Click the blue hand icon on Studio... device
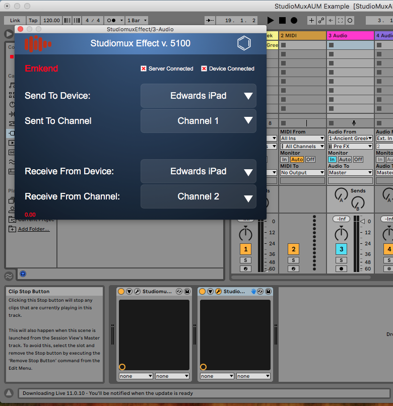Screen dimensions: 393x406 pos(253,292)
